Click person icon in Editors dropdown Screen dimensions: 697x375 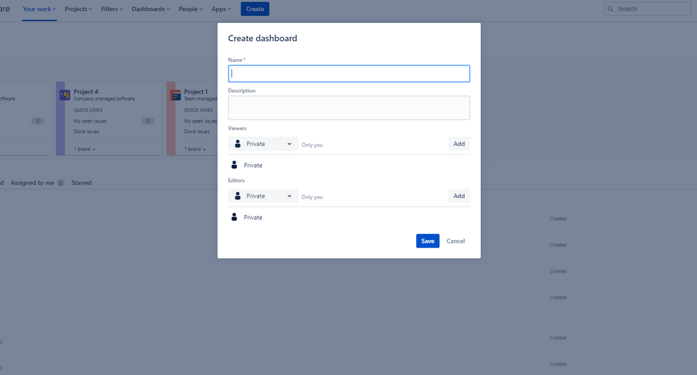pos(238,196)
